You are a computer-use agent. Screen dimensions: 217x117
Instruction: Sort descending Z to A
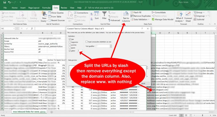click(92, 19)
